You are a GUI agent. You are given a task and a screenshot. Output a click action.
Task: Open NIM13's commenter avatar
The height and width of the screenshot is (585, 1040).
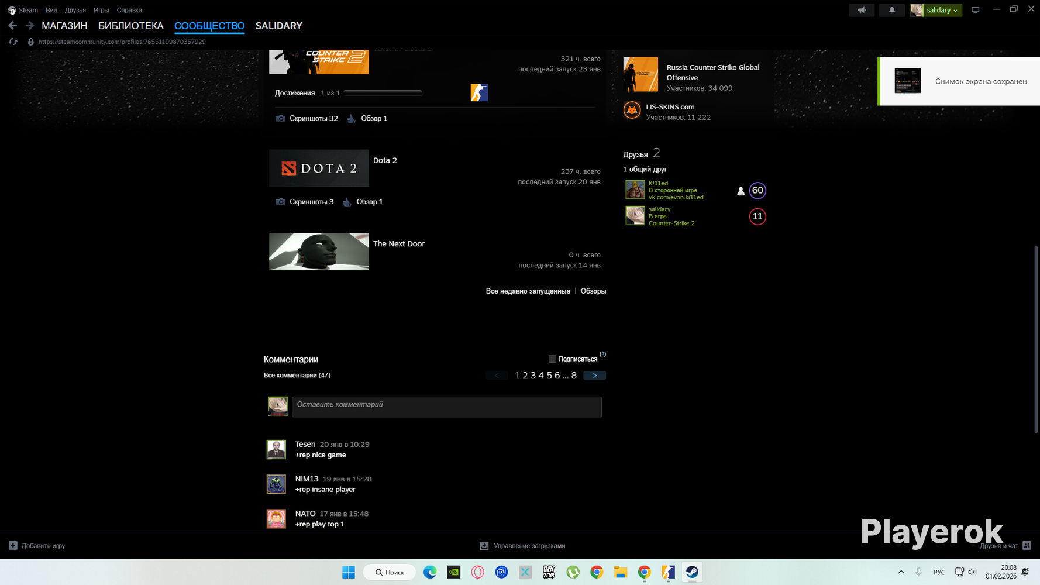point(276,484)
